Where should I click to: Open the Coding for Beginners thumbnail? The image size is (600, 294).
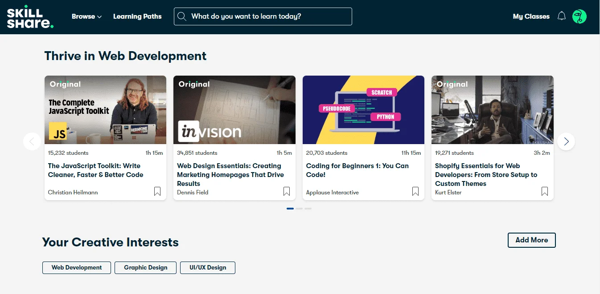364,110
